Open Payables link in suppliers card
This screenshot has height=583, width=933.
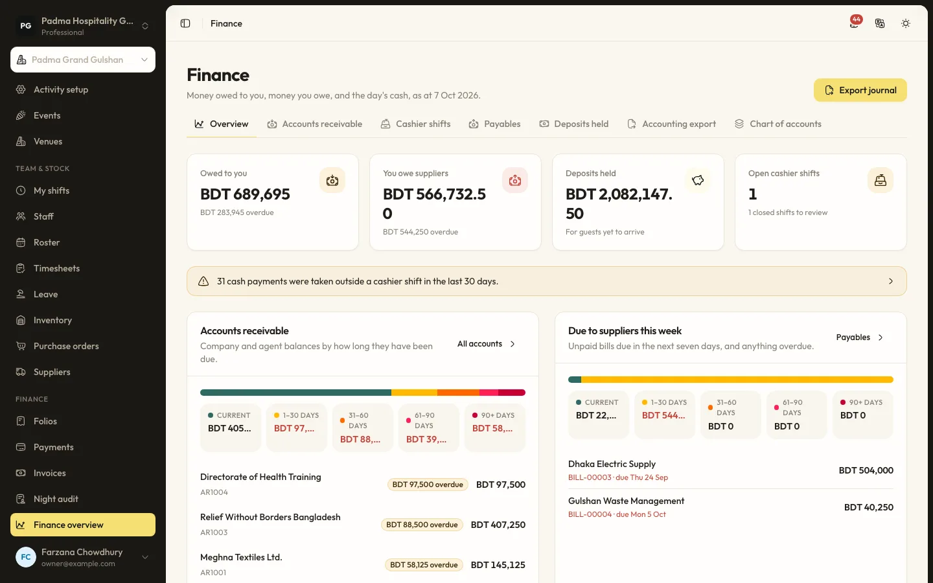[860, 337]
